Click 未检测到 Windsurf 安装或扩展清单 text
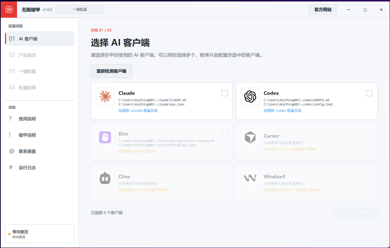The width and height of the screenshot is (390, 248). [292, 190]
